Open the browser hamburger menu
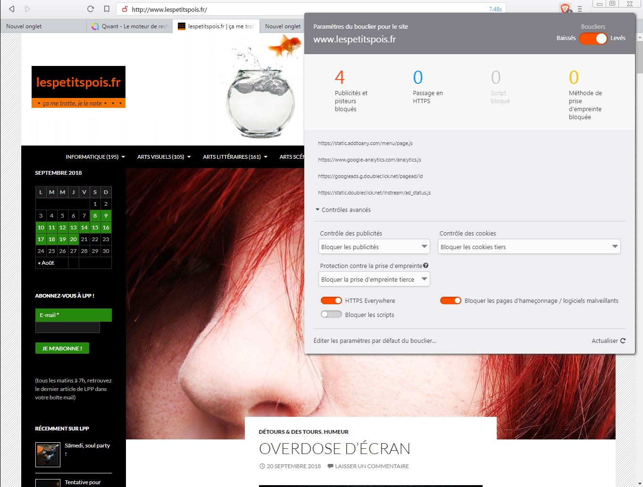Viewport: 643px width, 487px height. (580, 9)
